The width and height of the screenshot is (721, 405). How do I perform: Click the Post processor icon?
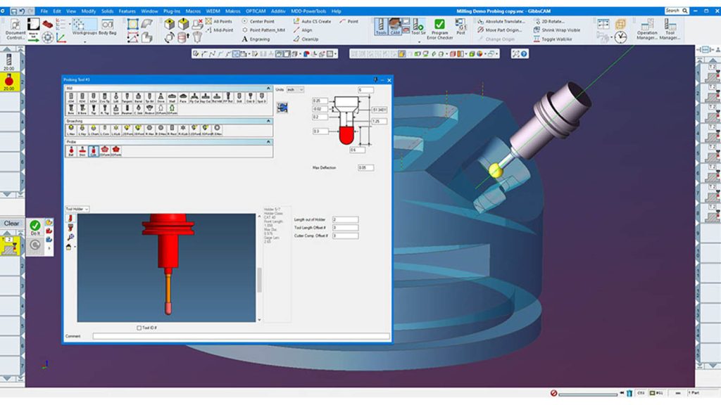[460, 27]
